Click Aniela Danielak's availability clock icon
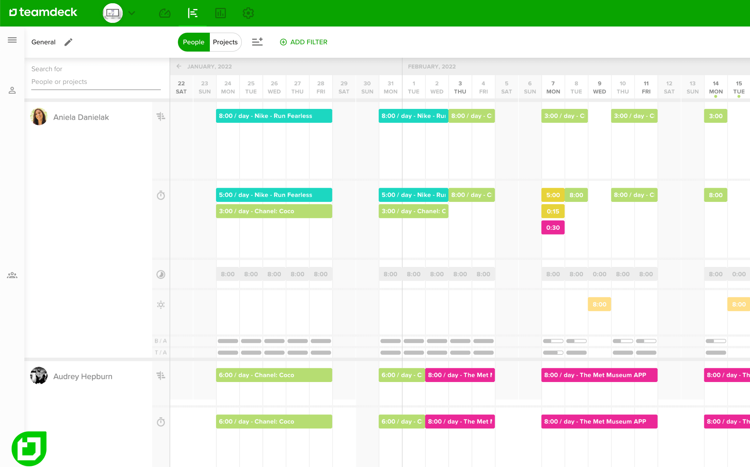Screen dimensions: 750x467 tap(161, 275)
